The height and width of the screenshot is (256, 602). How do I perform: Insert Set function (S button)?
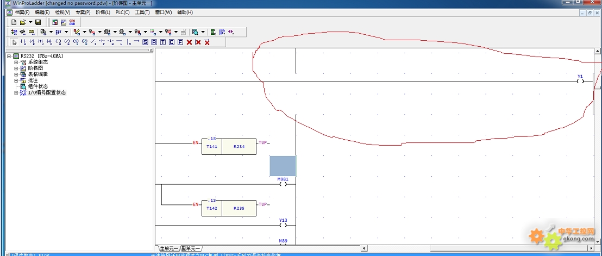(145, 42)
